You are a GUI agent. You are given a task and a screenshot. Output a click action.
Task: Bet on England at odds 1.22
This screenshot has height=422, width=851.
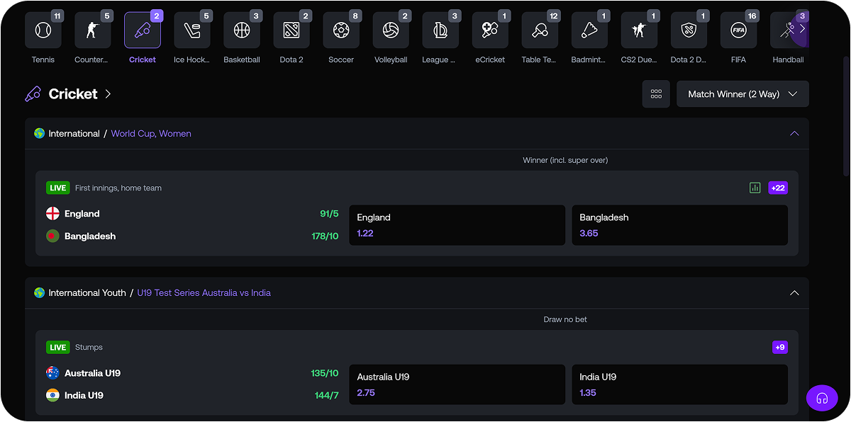[x=457, y=225]
